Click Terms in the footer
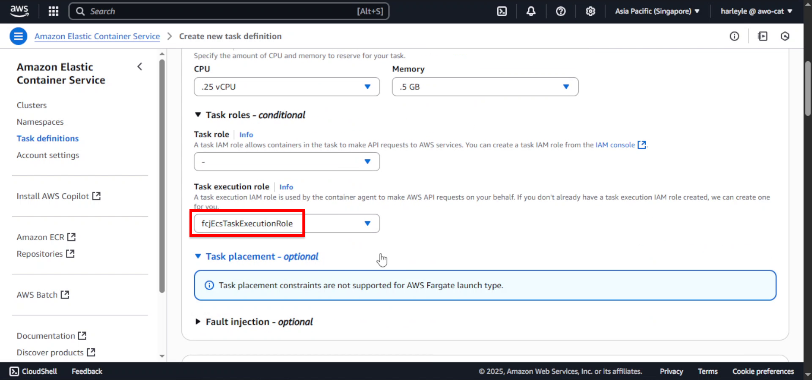The height and width of the screenshot is (380, 812). tap(708, 371)
